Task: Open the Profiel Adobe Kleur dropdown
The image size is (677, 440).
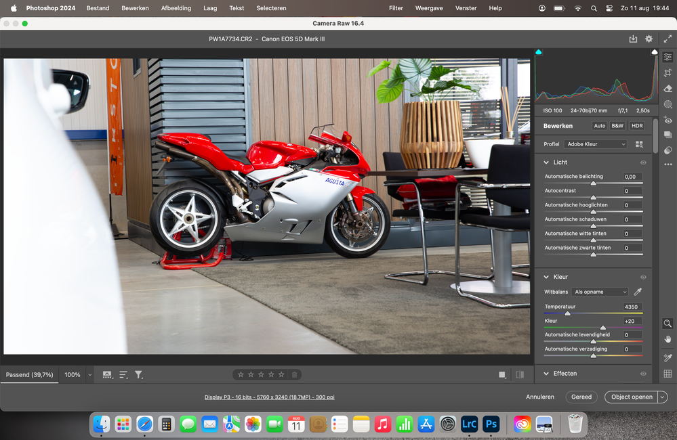Action: [596, 144]
